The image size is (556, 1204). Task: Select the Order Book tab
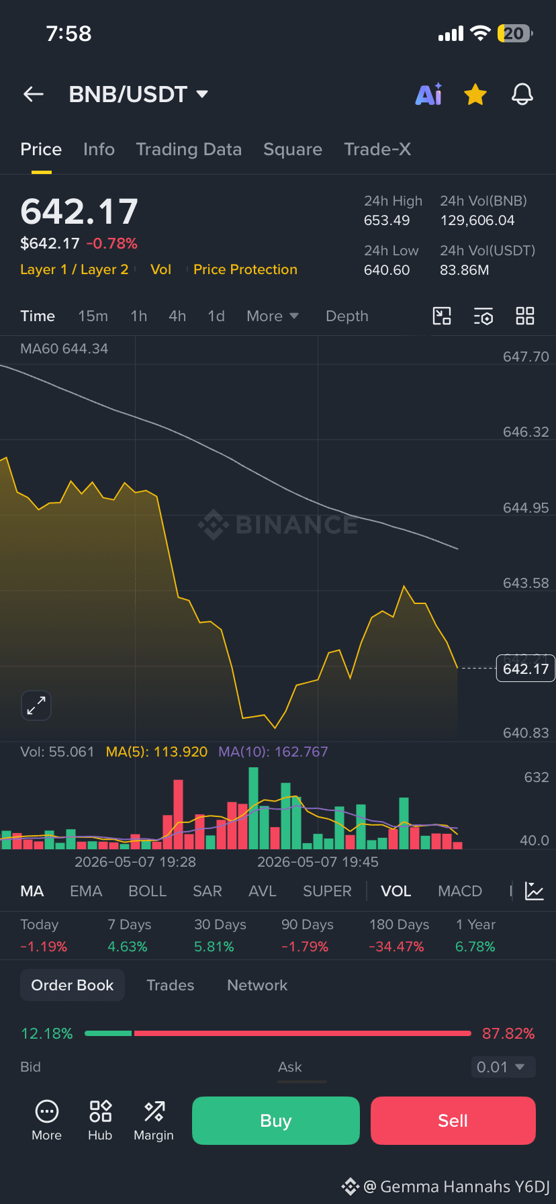point(73,985)
